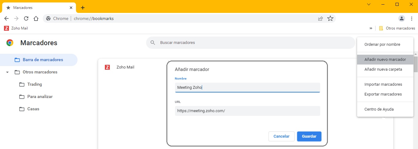This screenshot has height=149, width=418.
Task: Click the browser back arrow
Action: click(6, 18)
